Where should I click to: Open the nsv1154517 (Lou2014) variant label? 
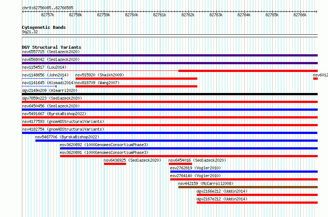pyautogui.click(x=44, y=67)
